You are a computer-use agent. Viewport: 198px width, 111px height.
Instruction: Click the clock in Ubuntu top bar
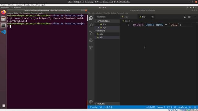click(x=102, y=7)
